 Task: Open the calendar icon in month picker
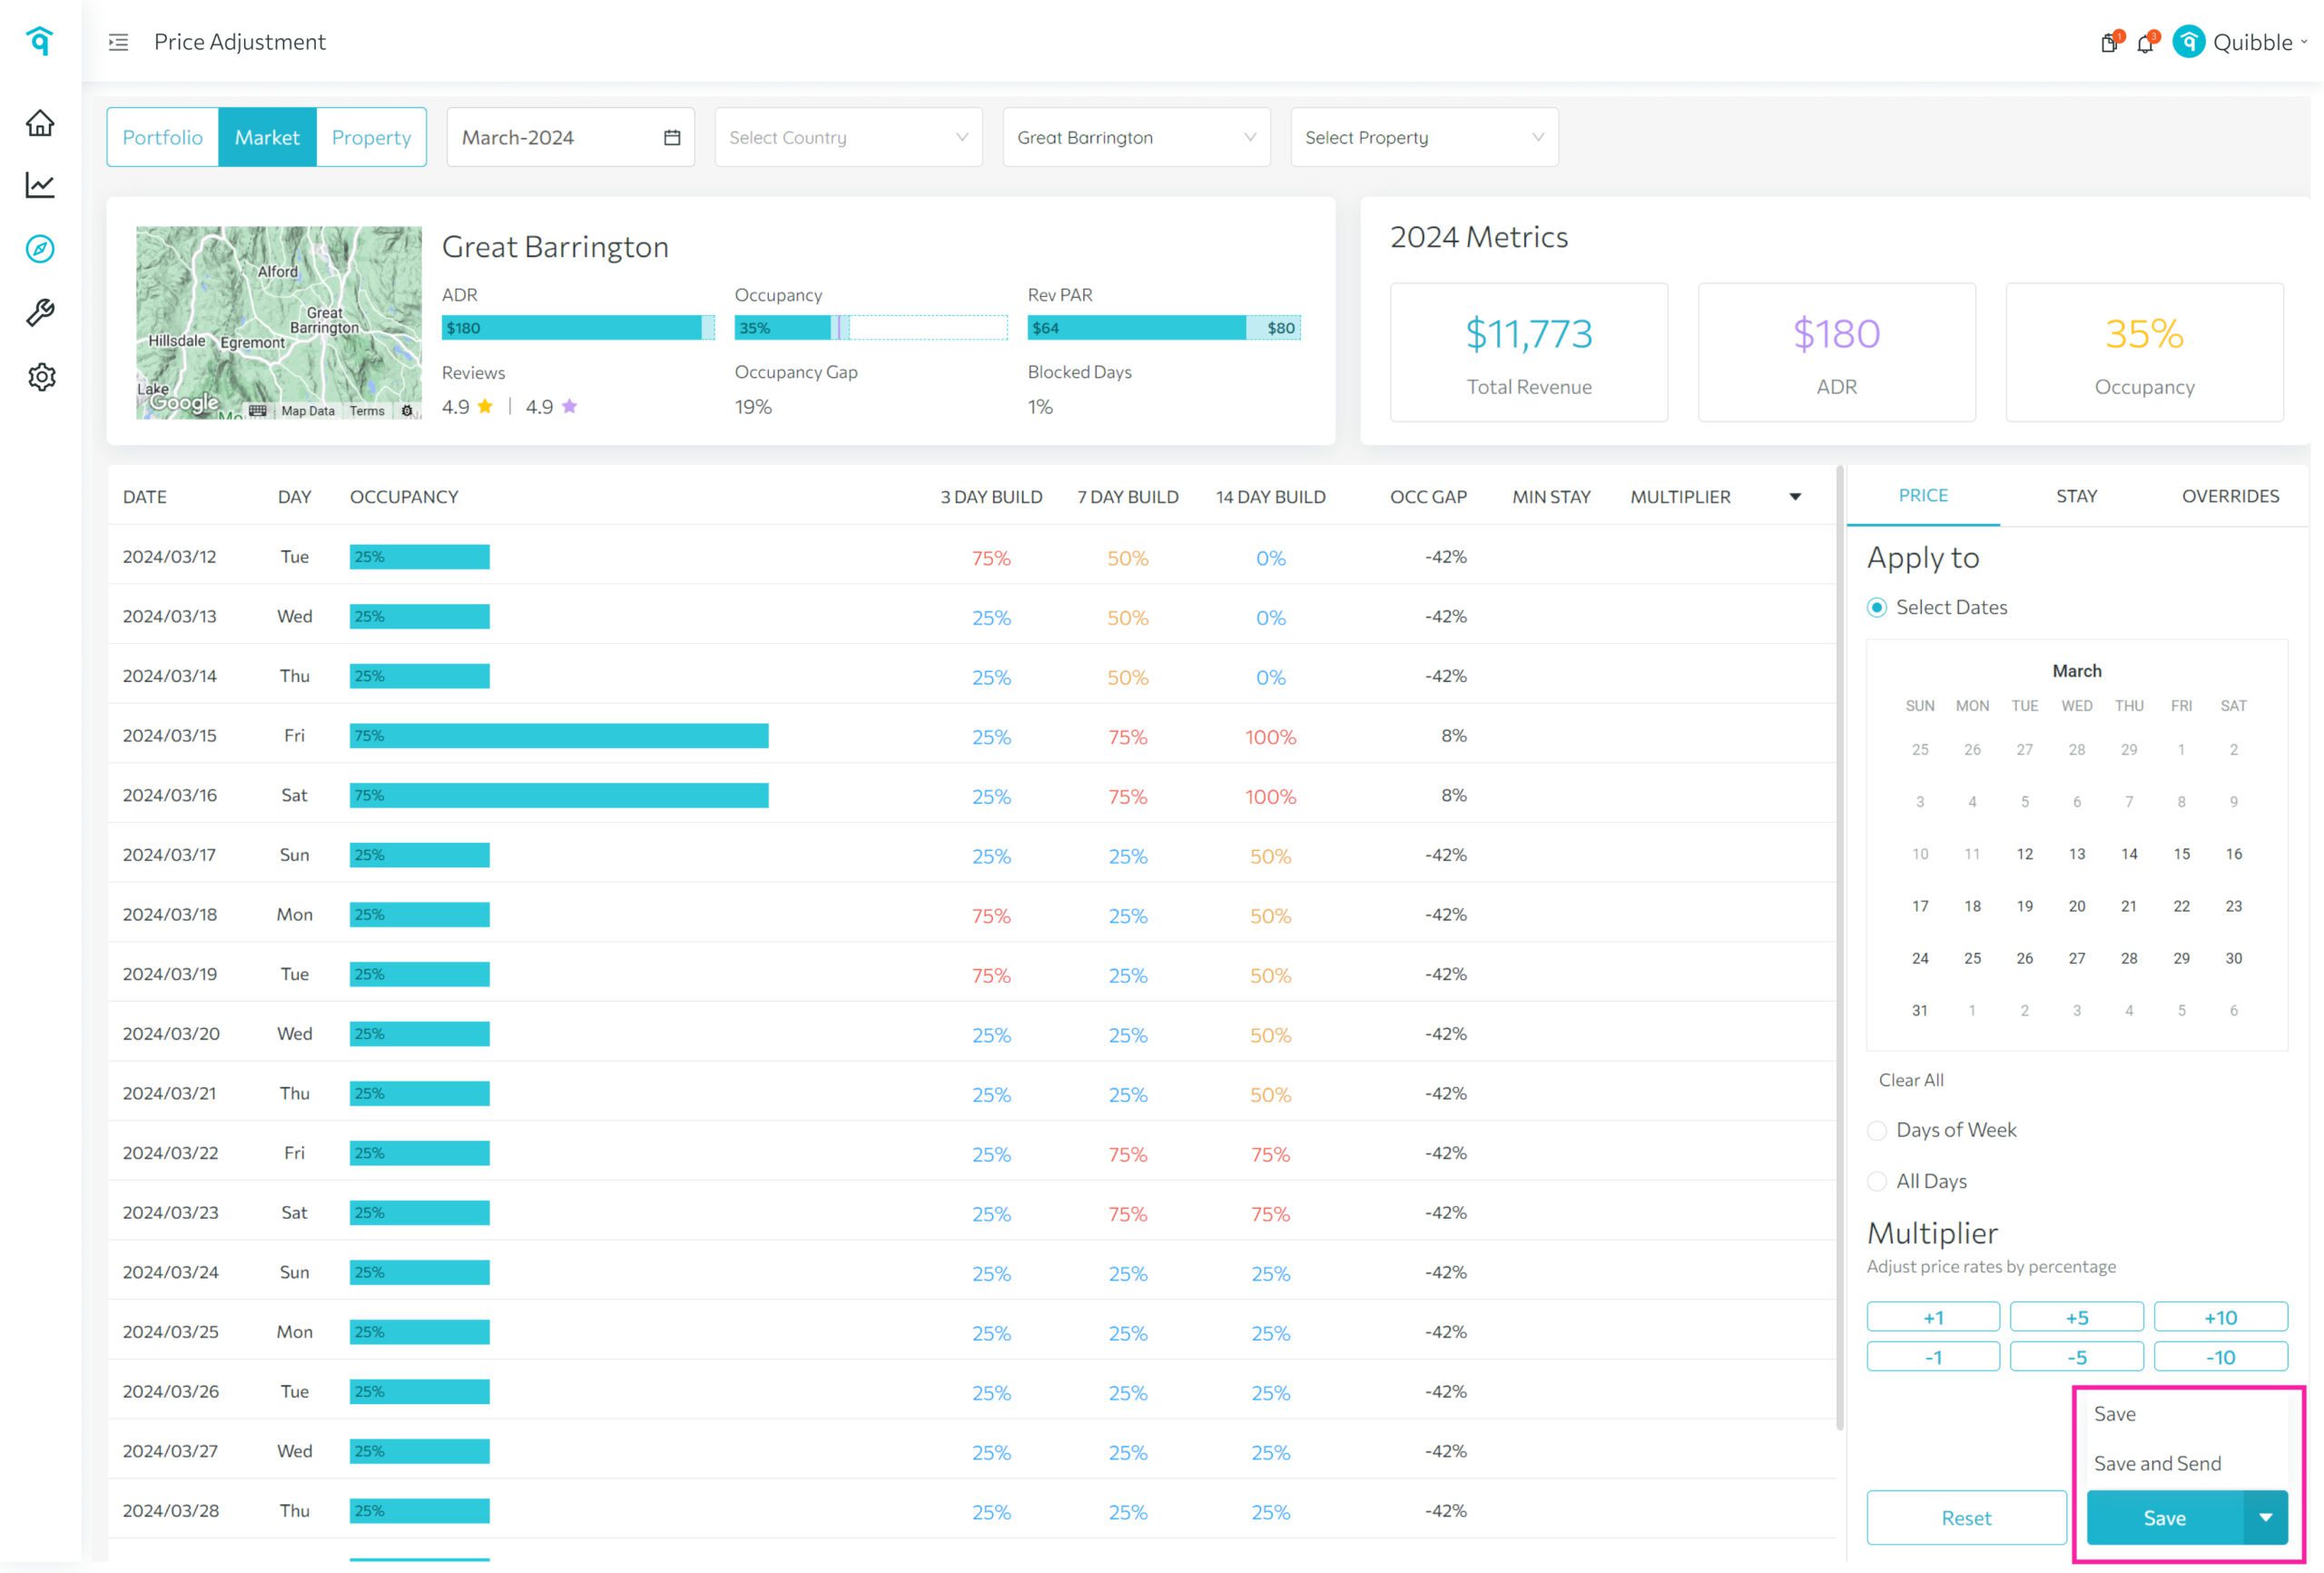pos(672,137)
